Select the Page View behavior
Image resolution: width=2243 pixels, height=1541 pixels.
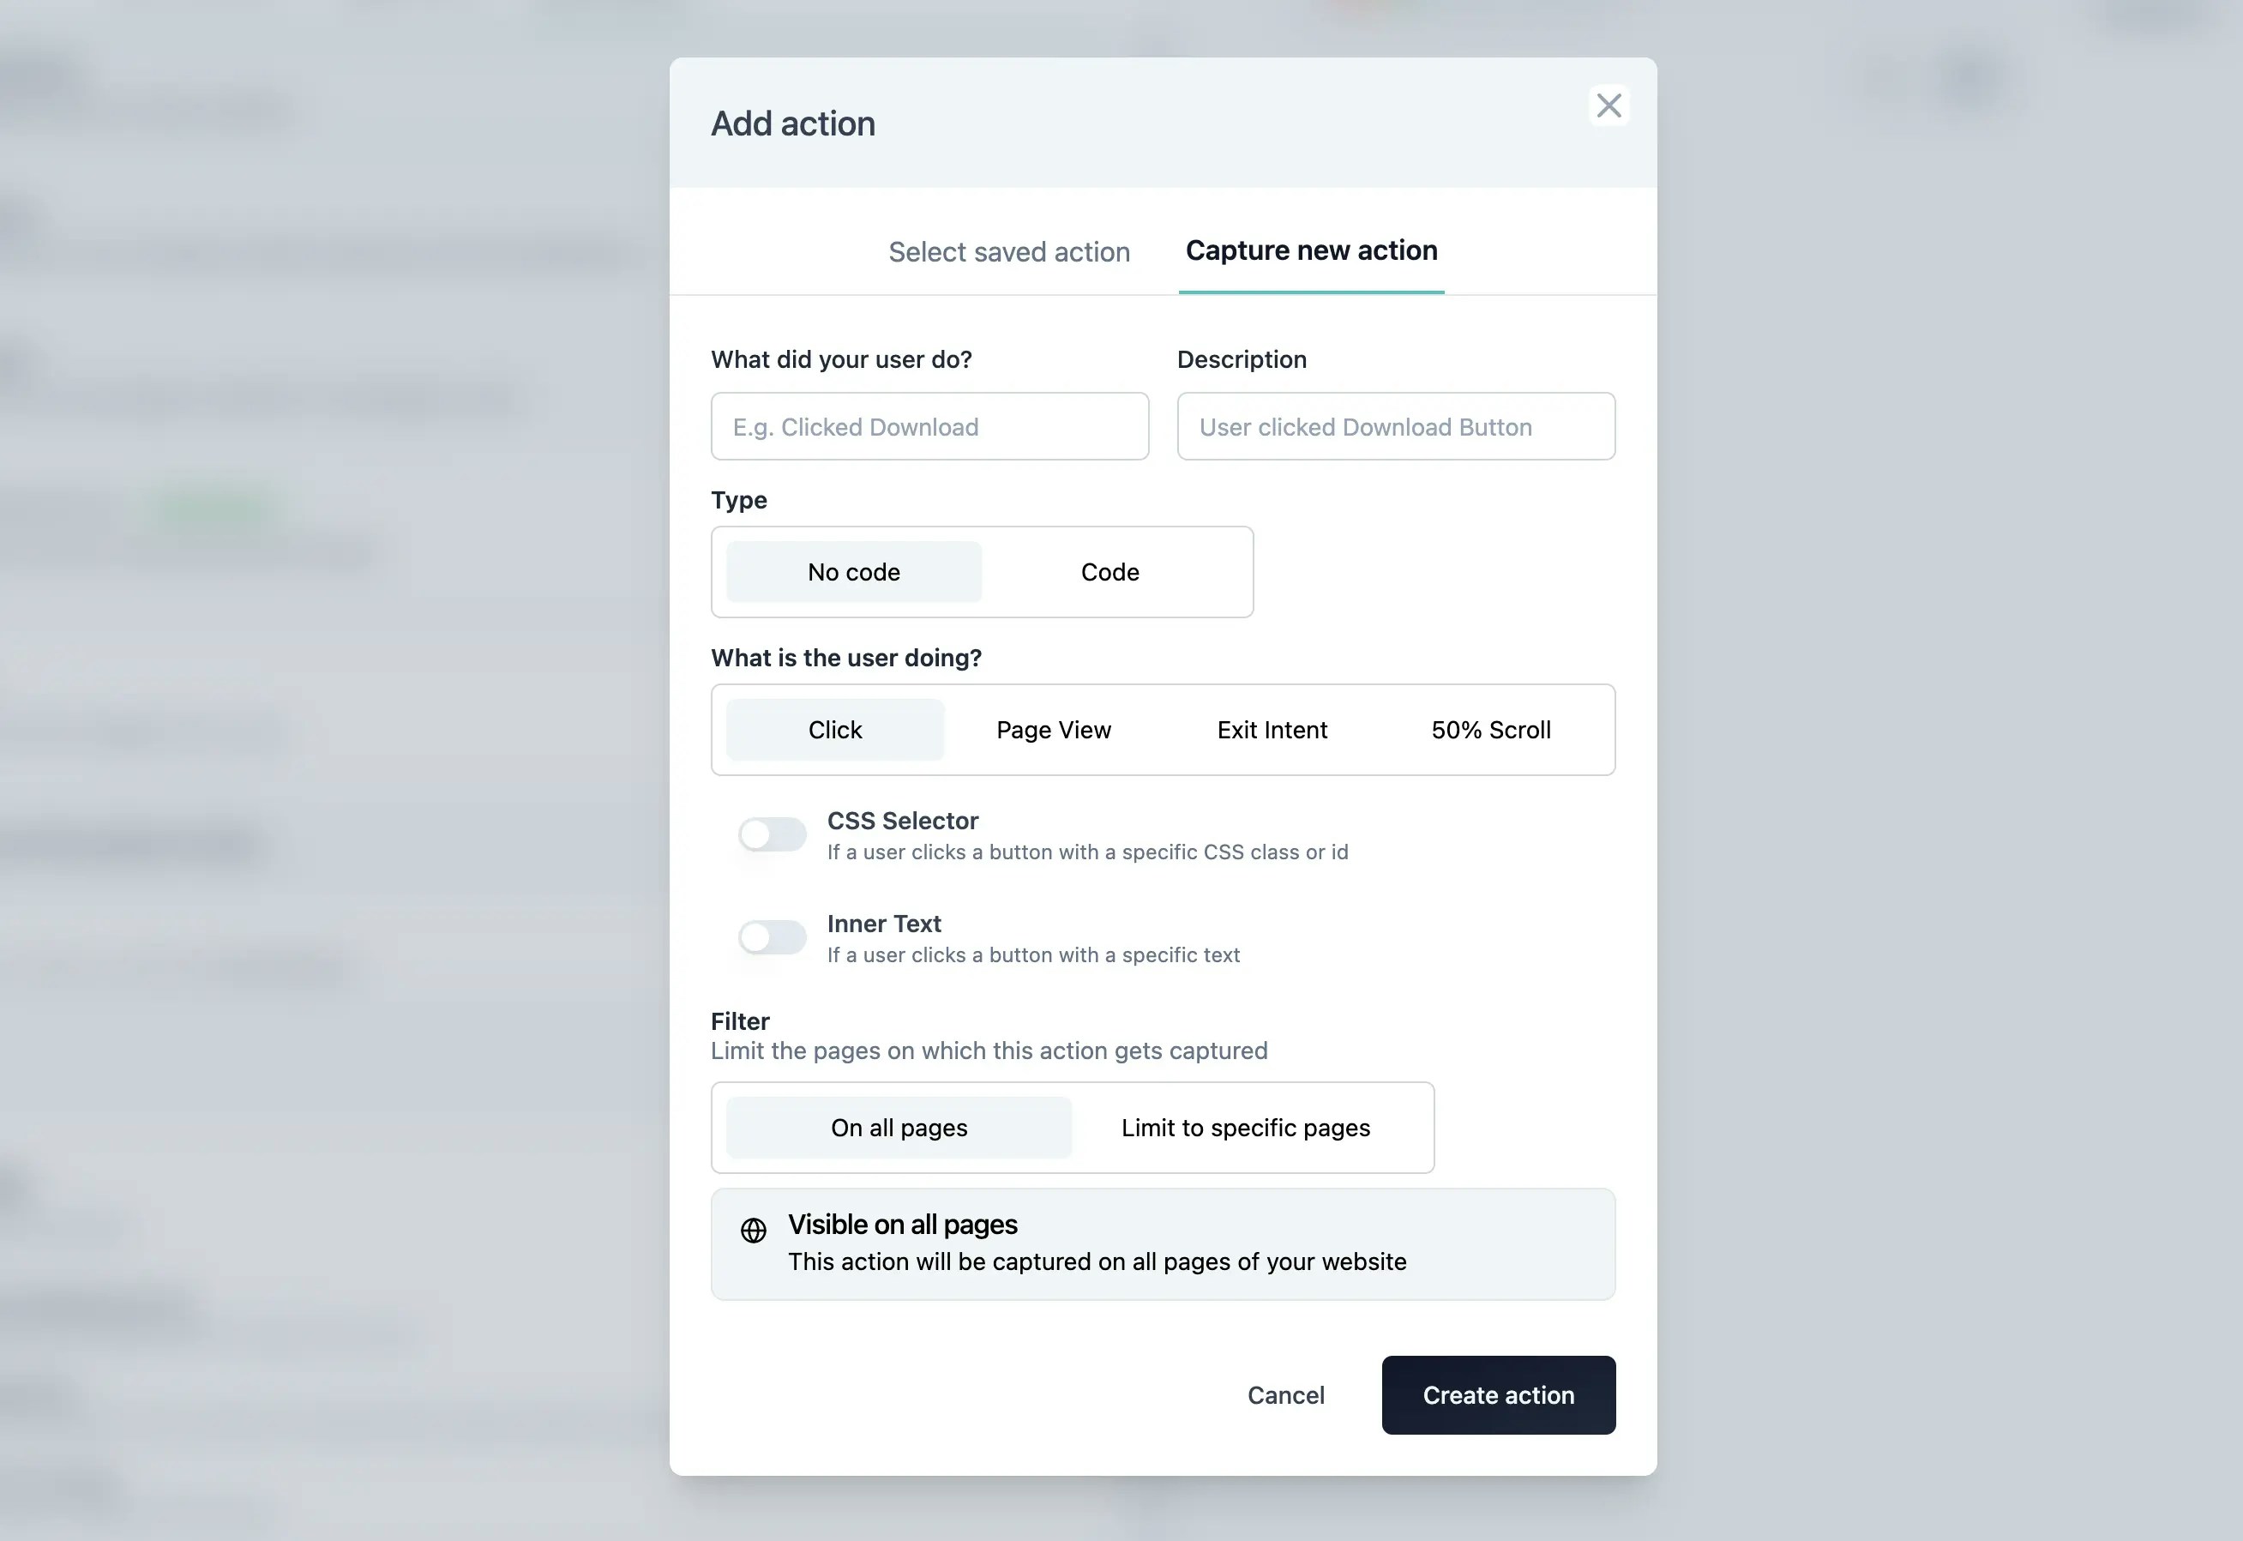pos(1054,729)
